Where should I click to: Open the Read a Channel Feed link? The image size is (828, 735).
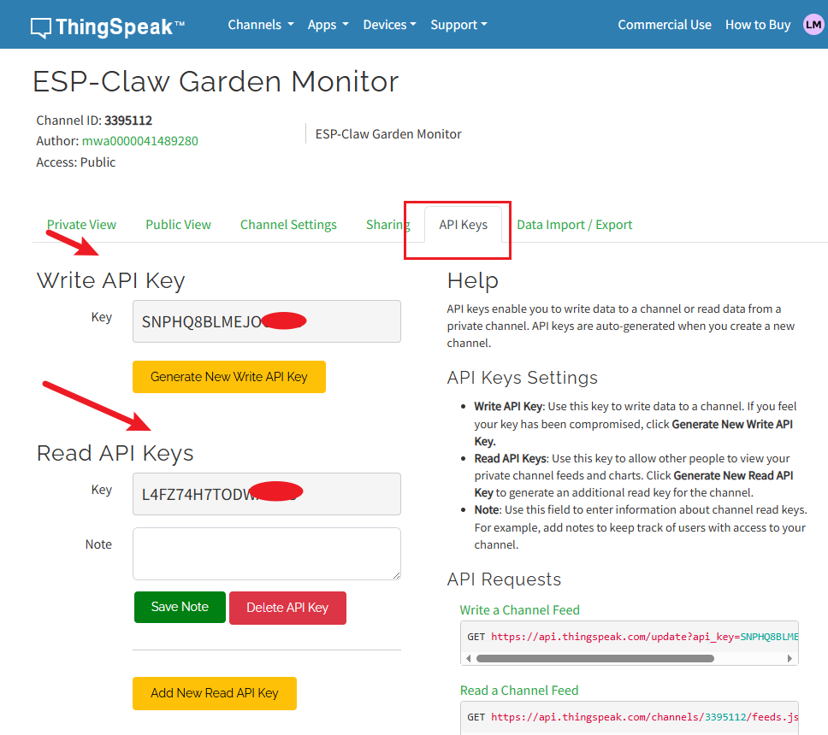pos(519,691)
